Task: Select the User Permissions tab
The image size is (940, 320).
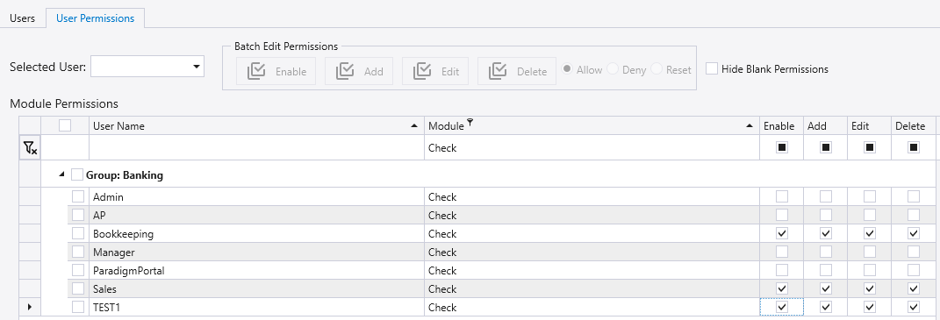Action: [96, 18]
